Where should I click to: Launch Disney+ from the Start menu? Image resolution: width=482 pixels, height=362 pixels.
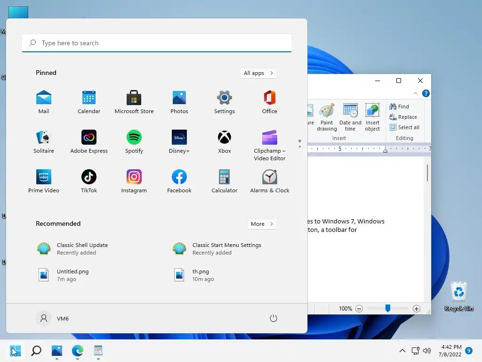[179, 141]
